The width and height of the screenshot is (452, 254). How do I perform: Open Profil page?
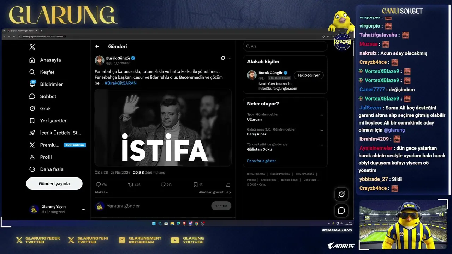[x=41, y=157]
